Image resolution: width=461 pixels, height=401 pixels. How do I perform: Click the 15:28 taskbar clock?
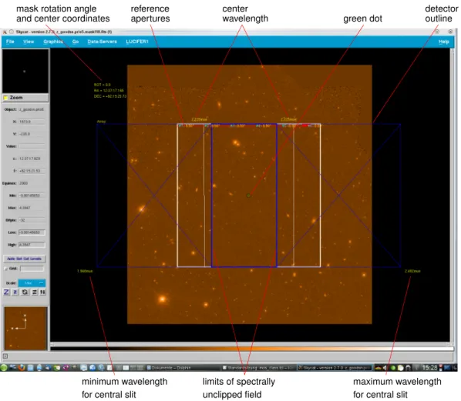coord(429,368)
